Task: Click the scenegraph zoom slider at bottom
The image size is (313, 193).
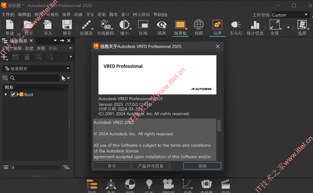Action: (36, 168)
